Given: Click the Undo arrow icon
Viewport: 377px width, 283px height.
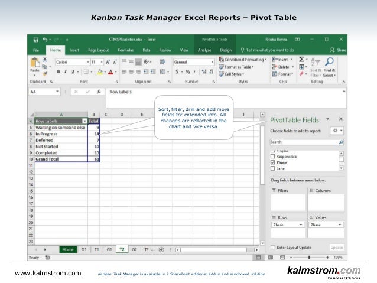Looking at the screenshot, I should tap(45, 40).
